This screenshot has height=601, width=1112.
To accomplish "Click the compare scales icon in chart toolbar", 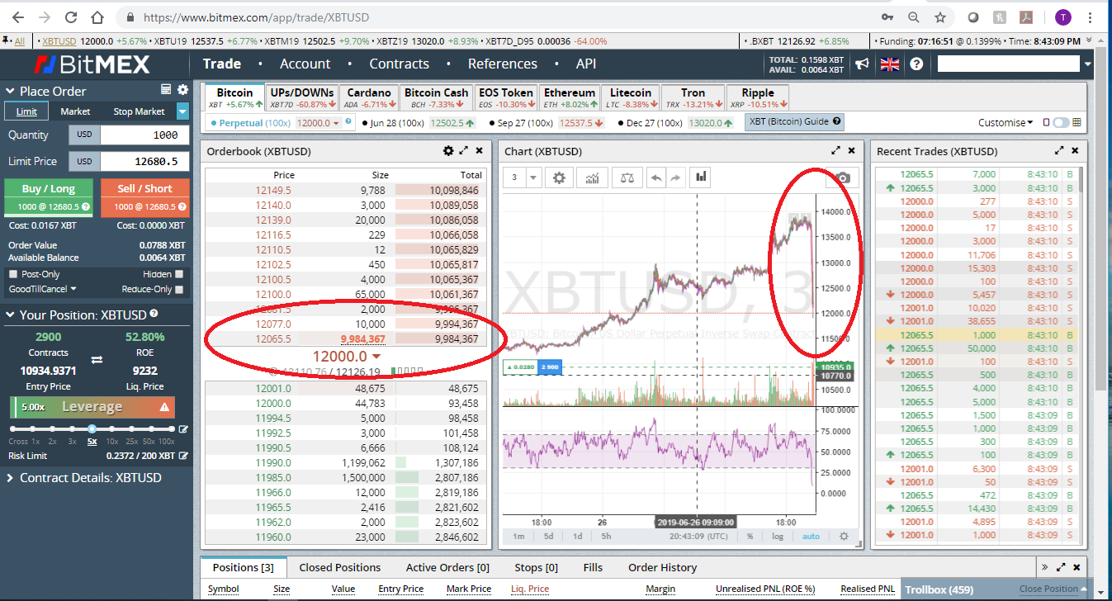I will 628,177.
